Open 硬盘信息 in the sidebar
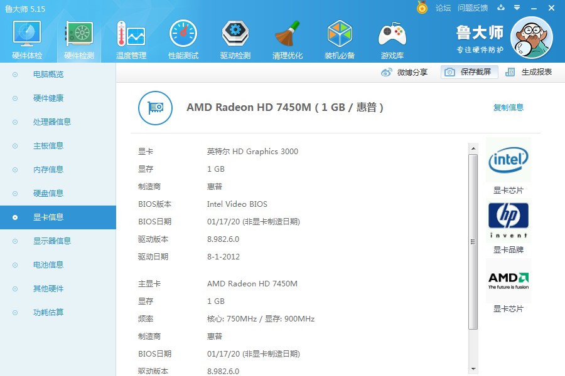The height and width of the screenshot is (376, 565). point(48,193)
